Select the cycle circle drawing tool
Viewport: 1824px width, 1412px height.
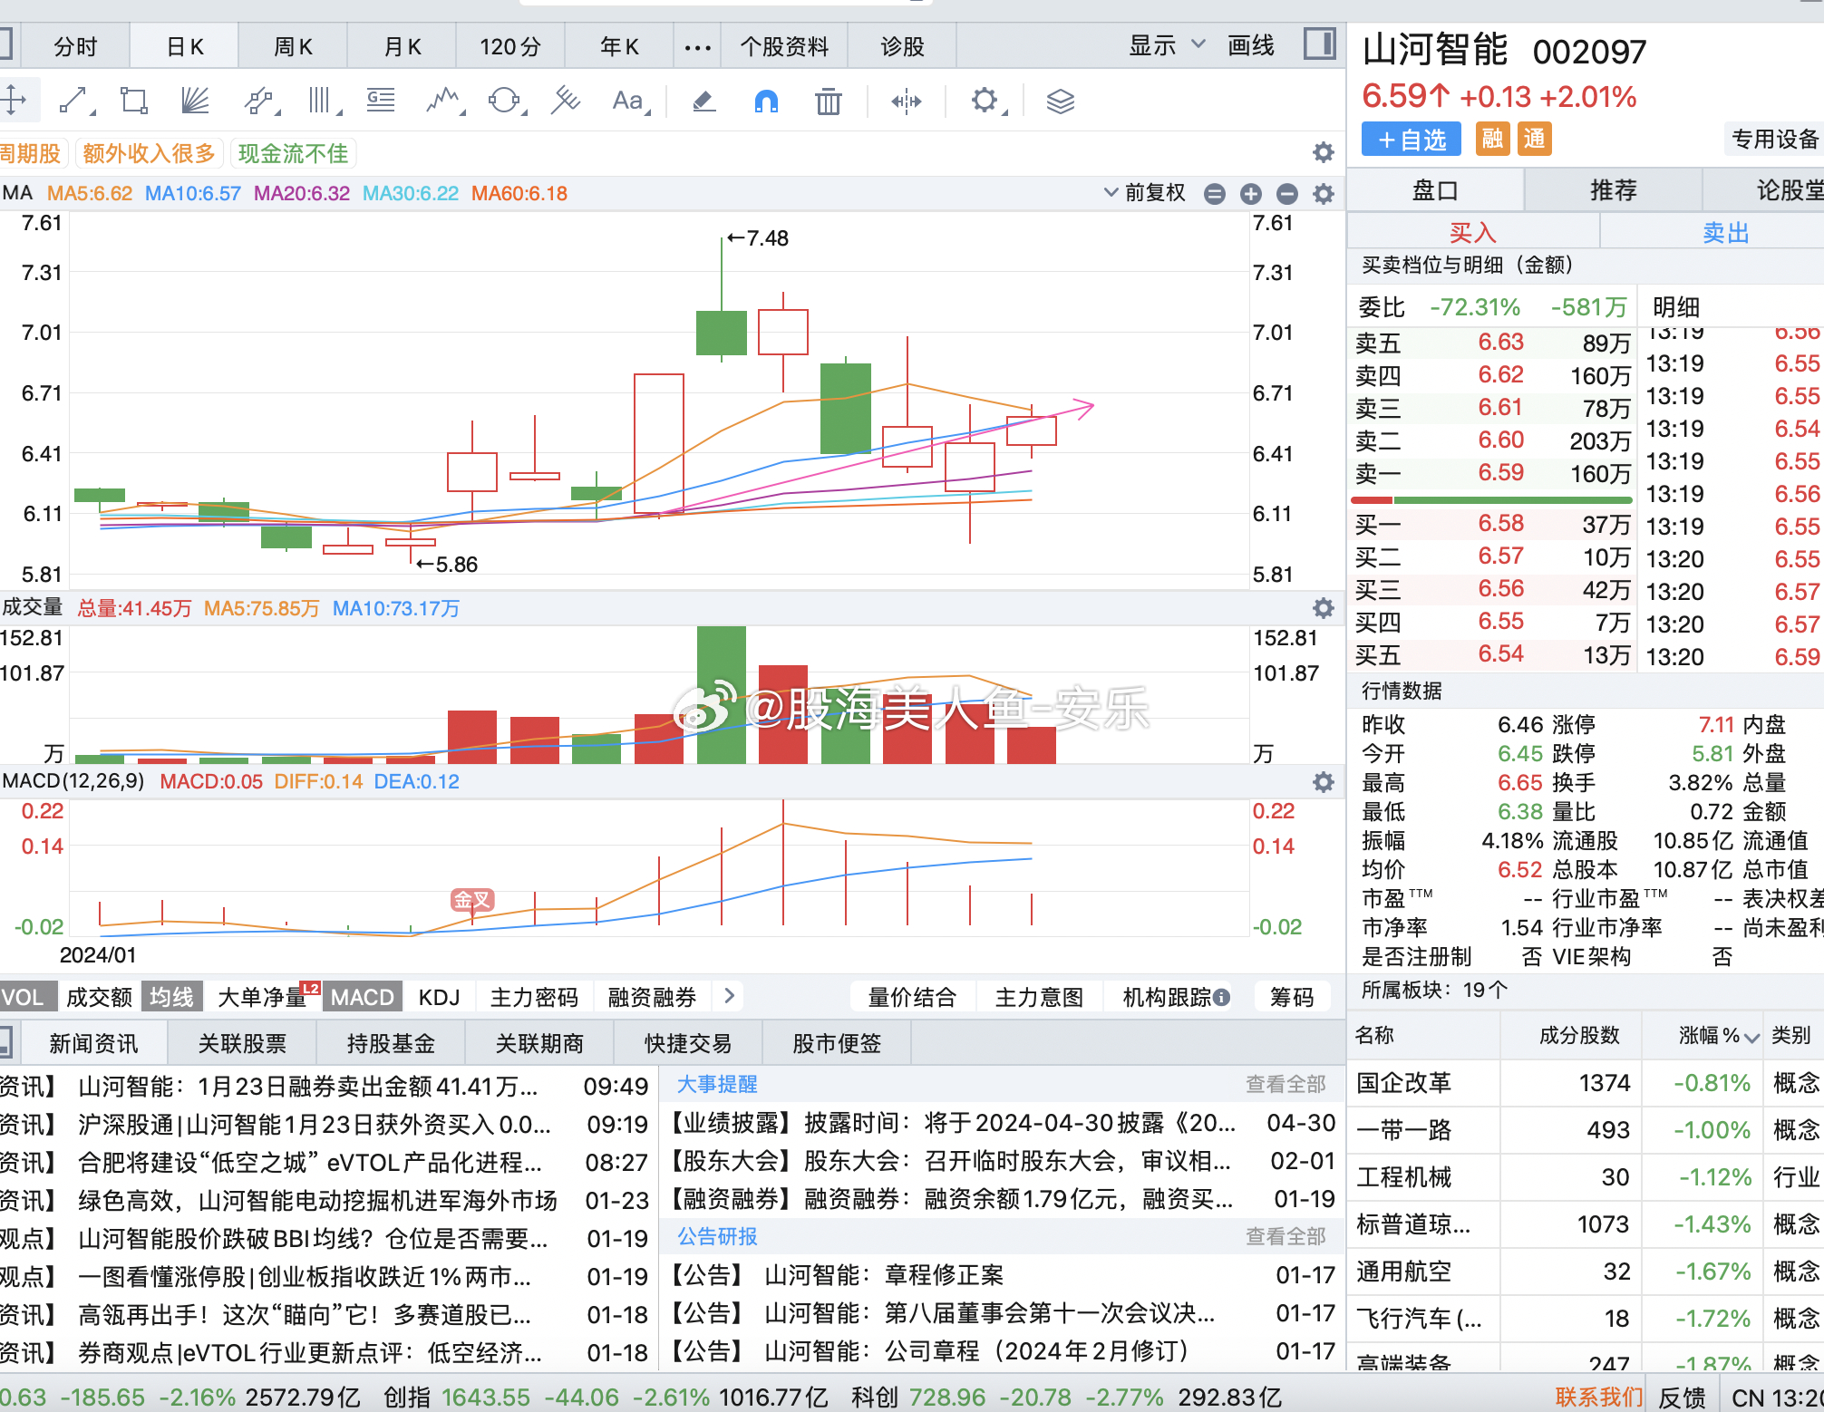click(506, 100)
